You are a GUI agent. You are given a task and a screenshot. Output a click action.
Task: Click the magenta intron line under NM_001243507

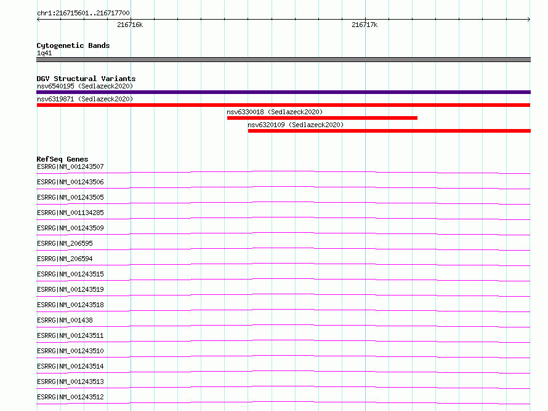(x=283, y=172)
